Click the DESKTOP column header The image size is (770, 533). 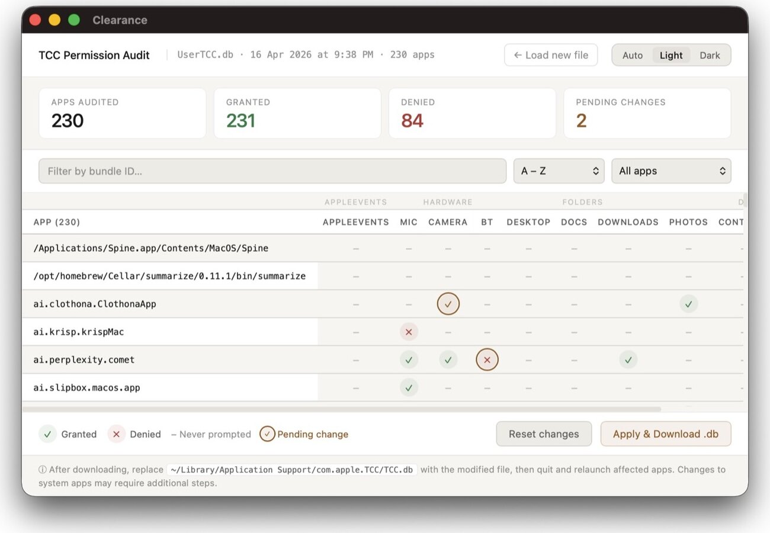click(528, 222)
